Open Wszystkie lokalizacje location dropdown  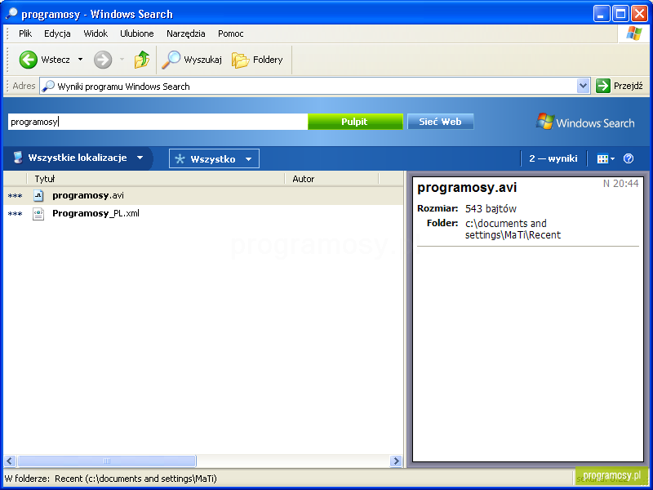(78, 158)
